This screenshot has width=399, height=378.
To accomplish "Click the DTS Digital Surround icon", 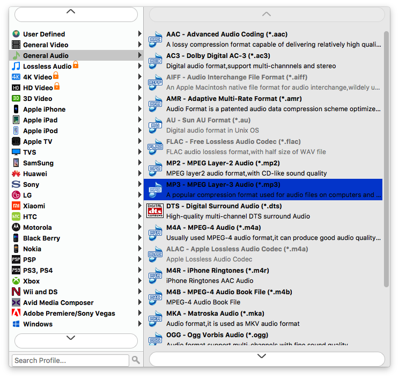I will [155, 211].
